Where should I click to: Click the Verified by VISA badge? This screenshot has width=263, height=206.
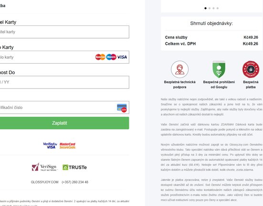click(50, 146)
